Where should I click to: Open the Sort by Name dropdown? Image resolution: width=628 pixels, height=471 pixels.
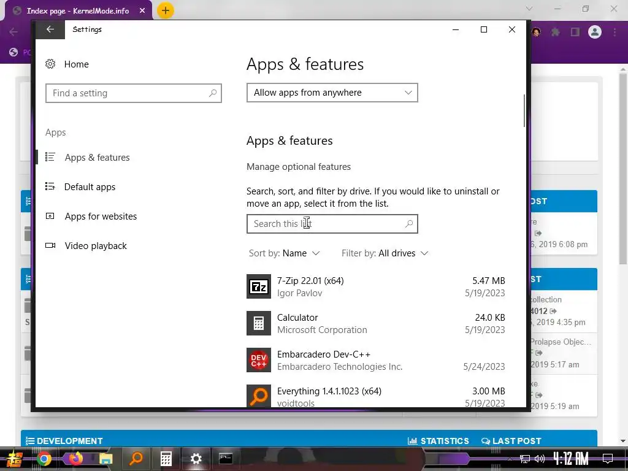pyautogui.click(x=285, y=253)
